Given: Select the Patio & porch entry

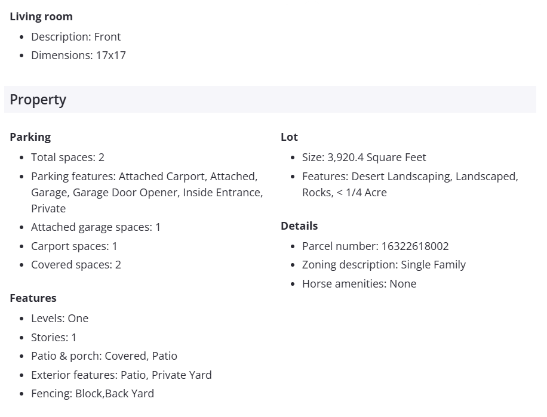Looking at the screenshot, I should tap(104, 356).
